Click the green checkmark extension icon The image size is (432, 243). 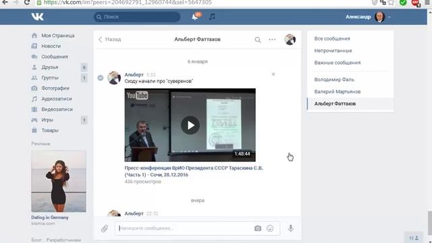point(403,3)
